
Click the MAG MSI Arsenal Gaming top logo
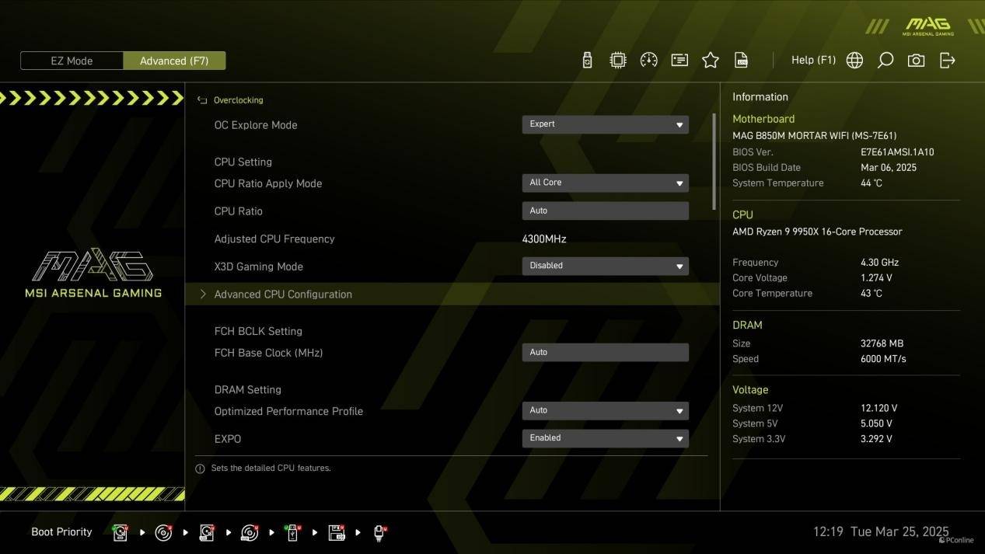(x=928, y=26)
